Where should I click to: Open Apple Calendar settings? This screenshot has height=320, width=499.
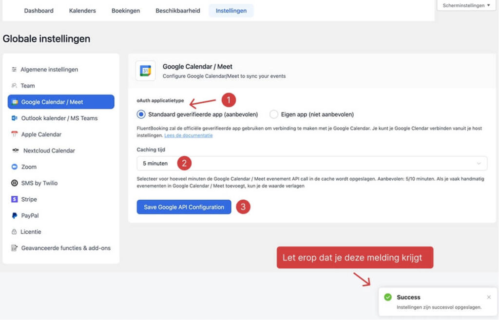tap(61, 134)
